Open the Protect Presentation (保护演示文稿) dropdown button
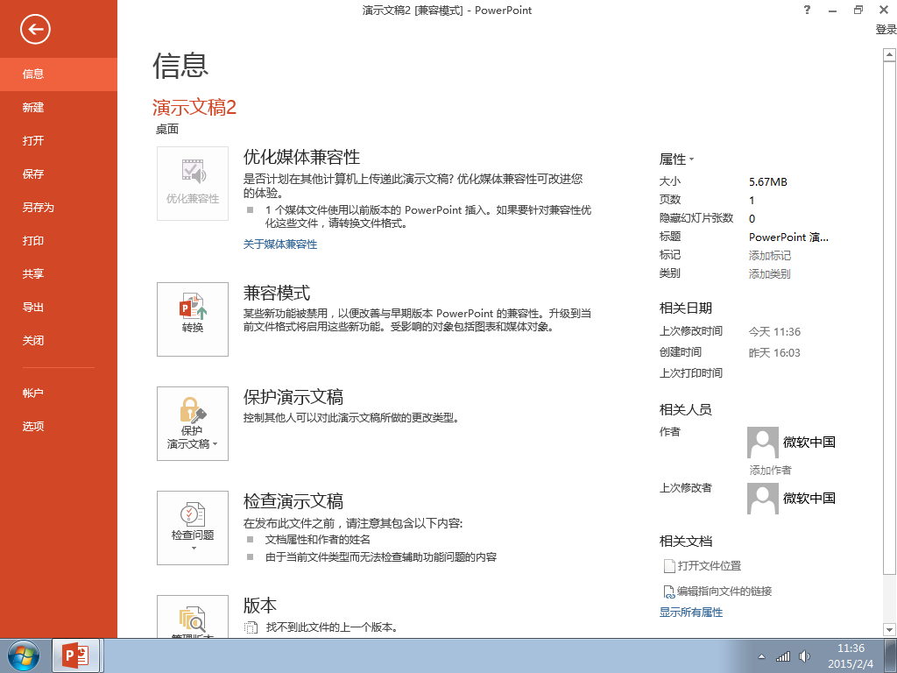 (193, 423)
